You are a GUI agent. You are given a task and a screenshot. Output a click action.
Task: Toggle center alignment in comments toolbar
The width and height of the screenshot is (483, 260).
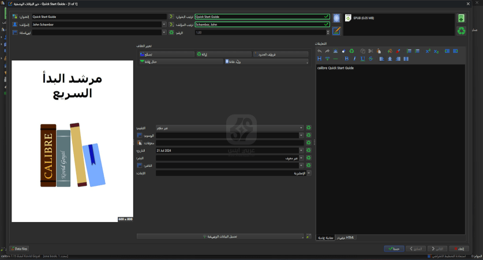(x=390, y=59)
